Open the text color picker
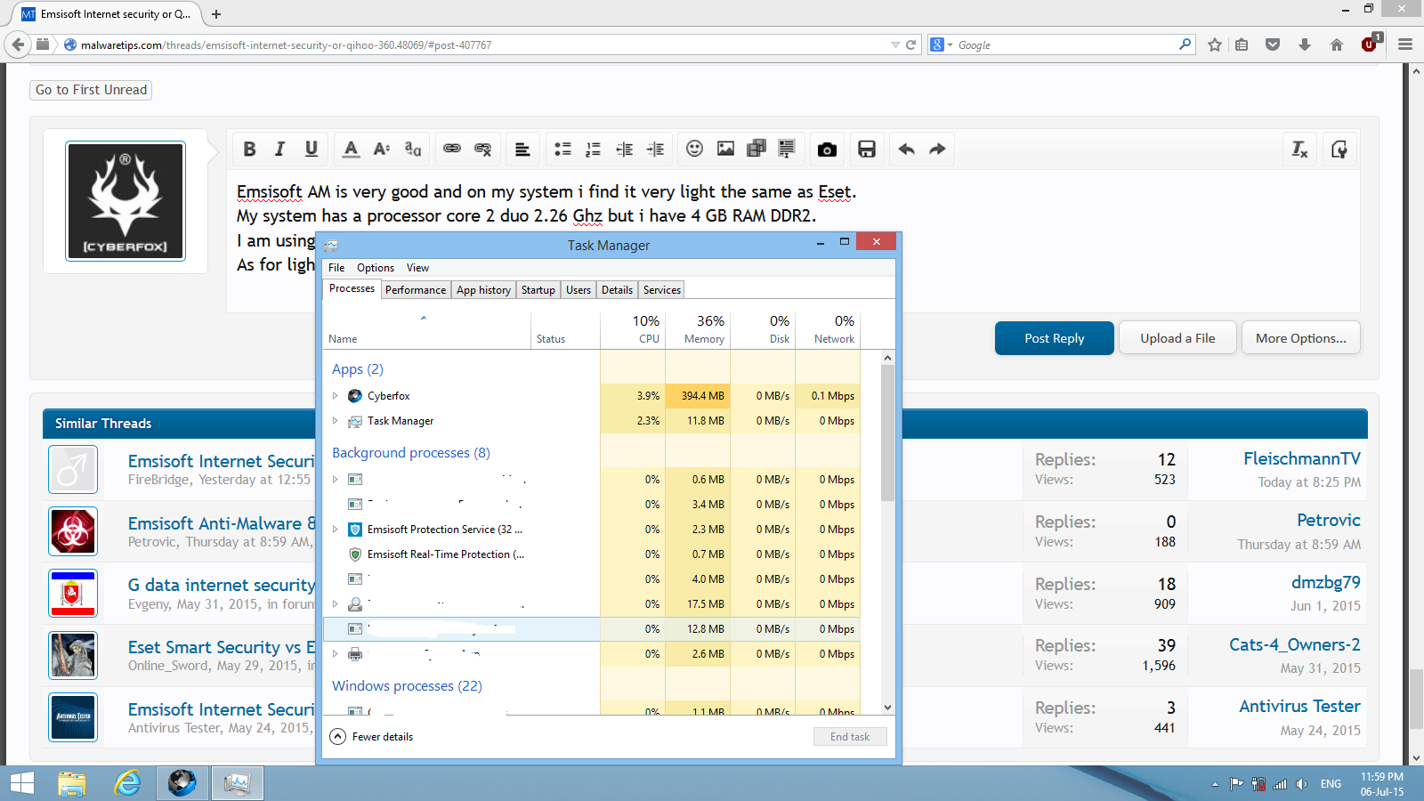This screenshot has height=801, width=1424. 351,150
